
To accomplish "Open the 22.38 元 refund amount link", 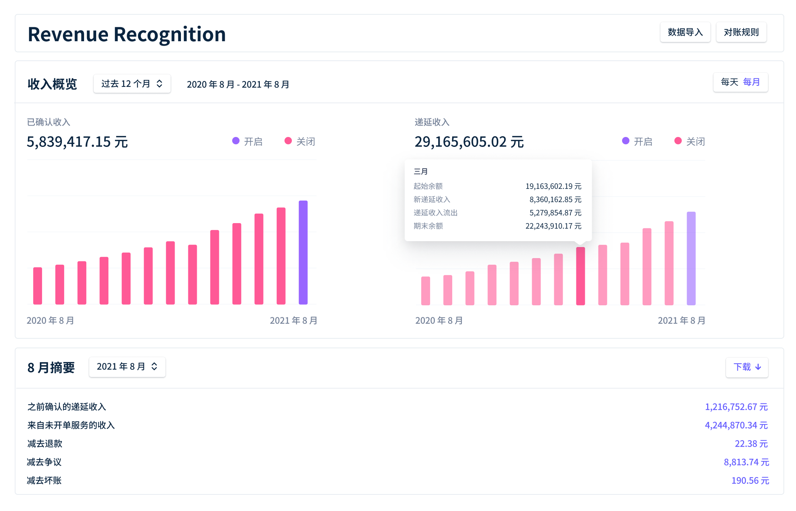I will 751,444.
